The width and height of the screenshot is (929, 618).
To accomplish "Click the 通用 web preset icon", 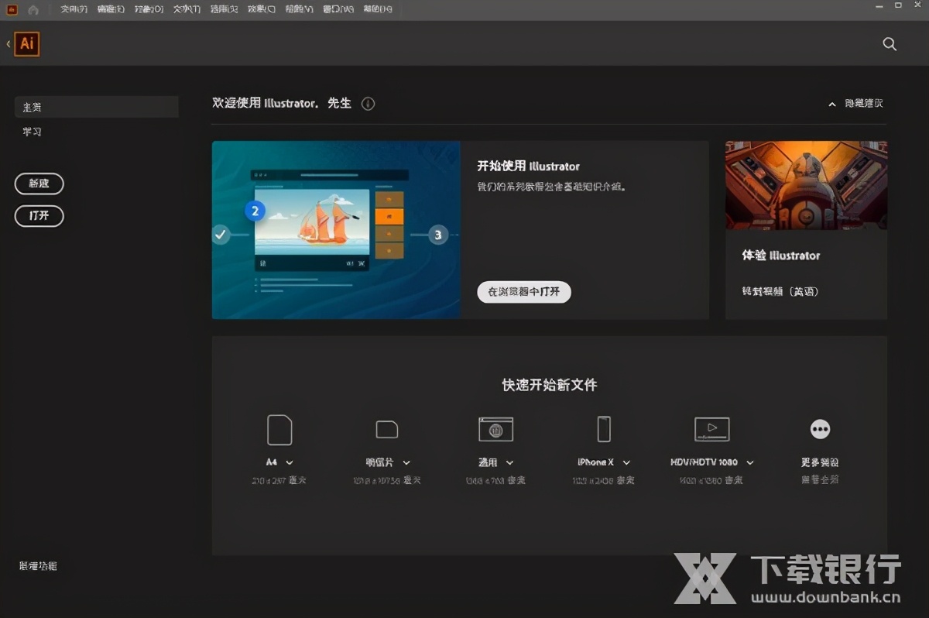I will (x=495, y=429).
